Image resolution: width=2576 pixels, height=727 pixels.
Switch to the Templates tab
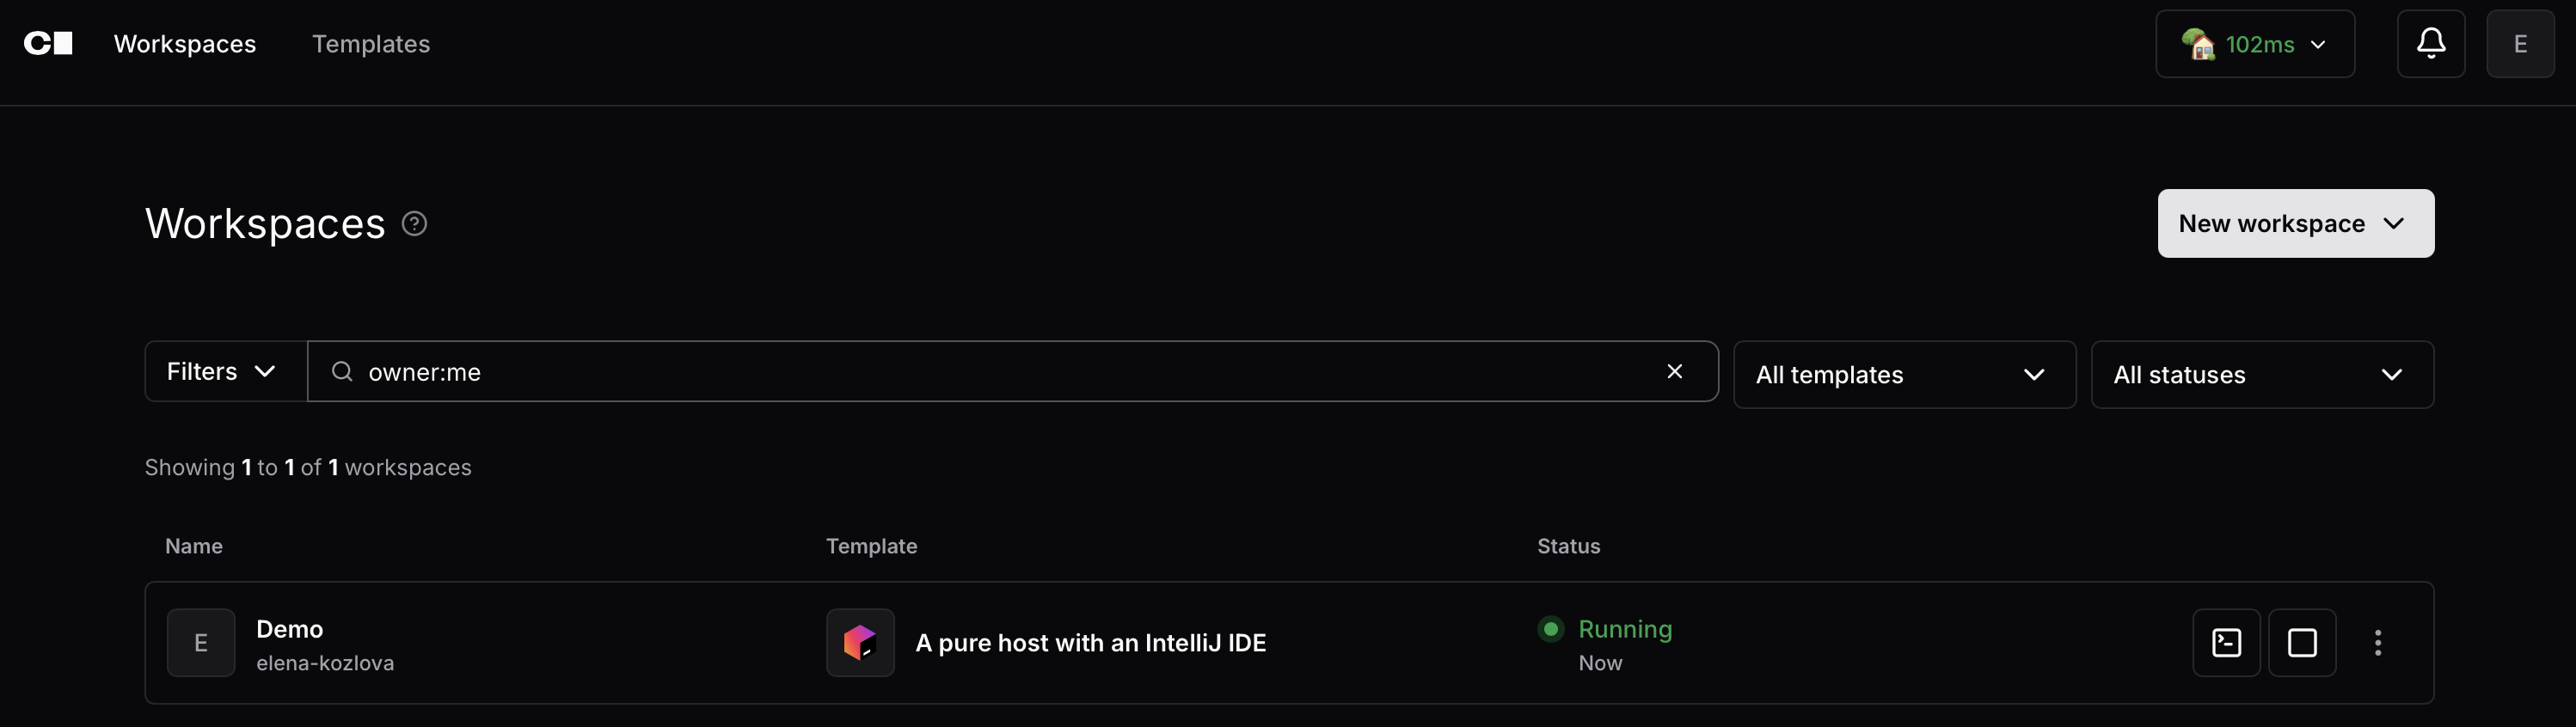point(370,43)
